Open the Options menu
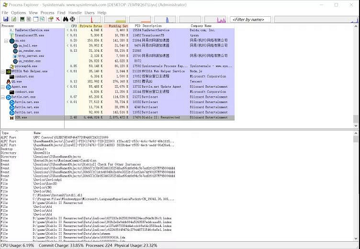Image resolution: width=360 pixels, height=249 pixels. [x=19, y=12]
